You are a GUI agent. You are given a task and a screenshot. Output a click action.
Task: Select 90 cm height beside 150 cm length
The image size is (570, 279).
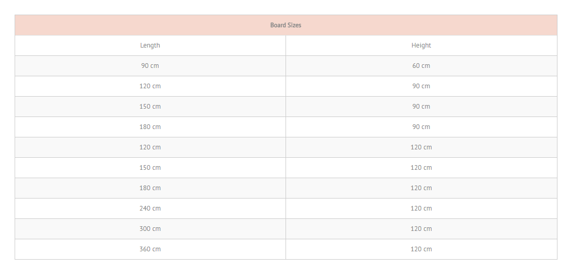[421, 107]
